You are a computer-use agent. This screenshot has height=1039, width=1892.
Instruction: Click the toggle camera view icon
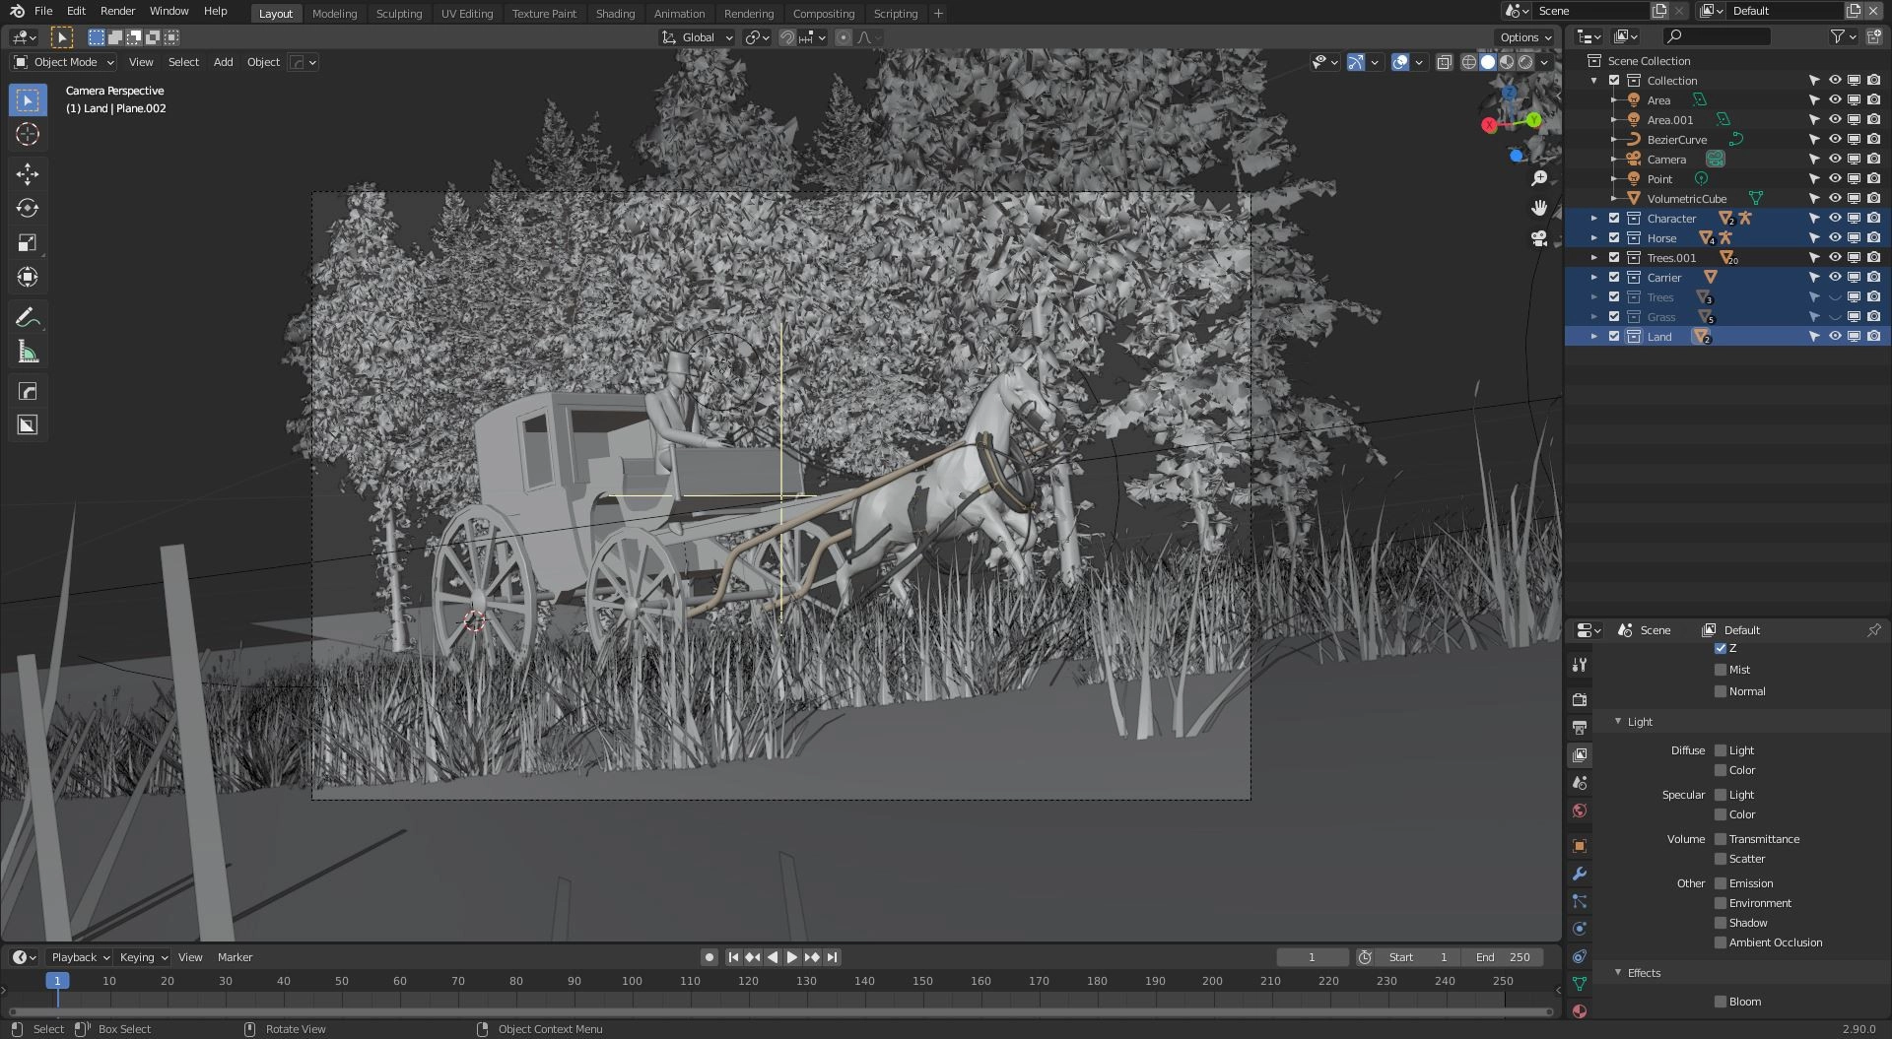click(x=1539, y=238)
